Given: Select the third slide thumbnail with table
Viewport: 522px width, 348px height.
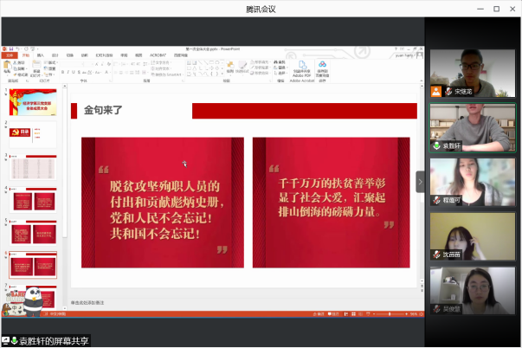Looking at the screenshot, I should click(33, 167).
